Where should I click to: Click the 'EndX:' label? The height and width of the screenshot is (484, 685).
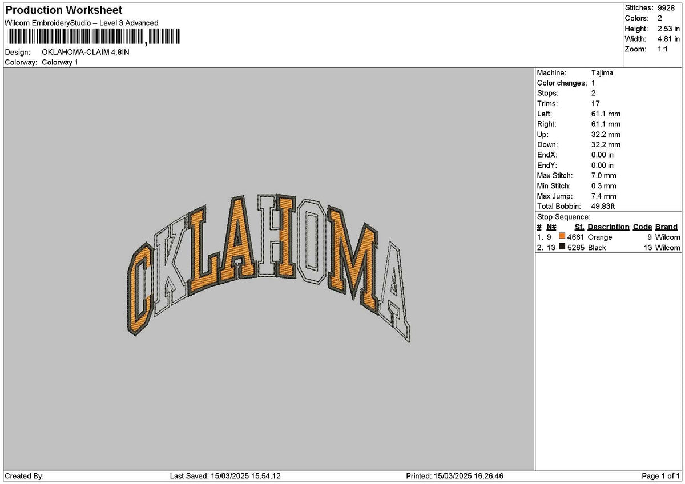(547, 155)
